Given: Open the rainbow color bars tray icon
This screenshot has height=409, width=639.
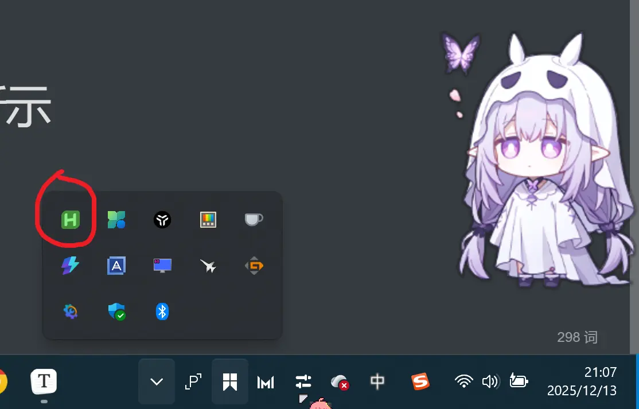Looking at the screenshot, I should [x=208, y=220].
